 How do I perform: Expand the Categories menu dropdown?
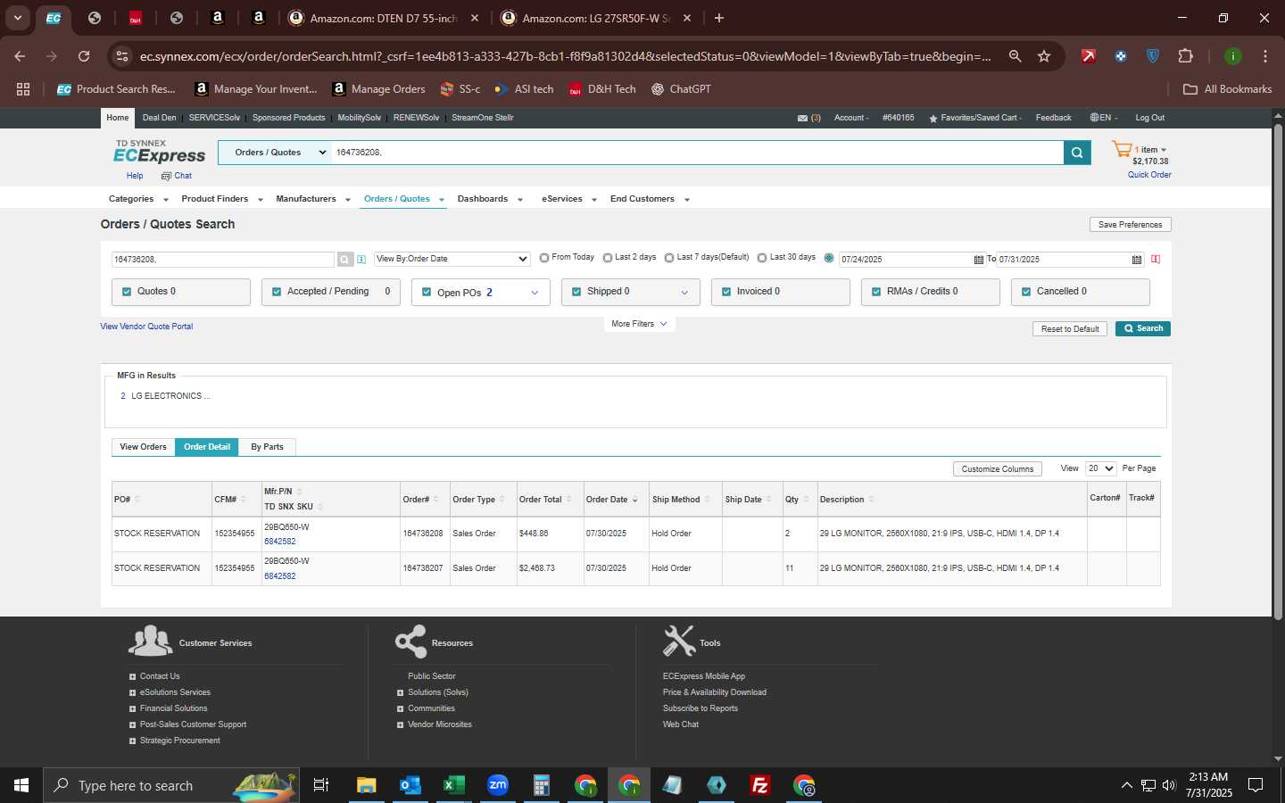(165, 200)
